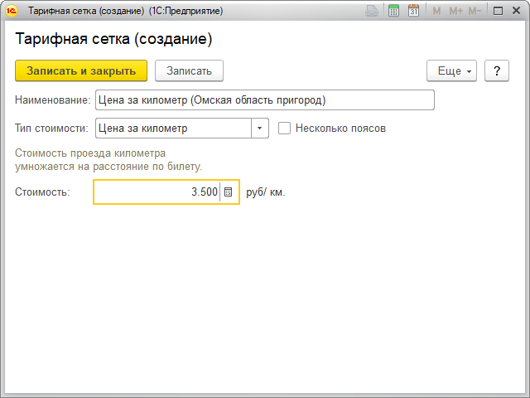
Task: Click the M memory button
Action: [436, 11]
